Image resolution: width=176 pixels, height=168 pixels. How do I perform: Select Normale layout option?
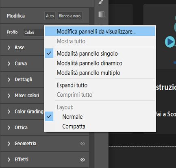100,117
